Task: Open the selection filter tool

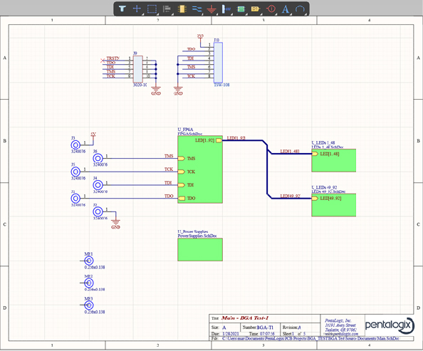Action: [122, 9]
